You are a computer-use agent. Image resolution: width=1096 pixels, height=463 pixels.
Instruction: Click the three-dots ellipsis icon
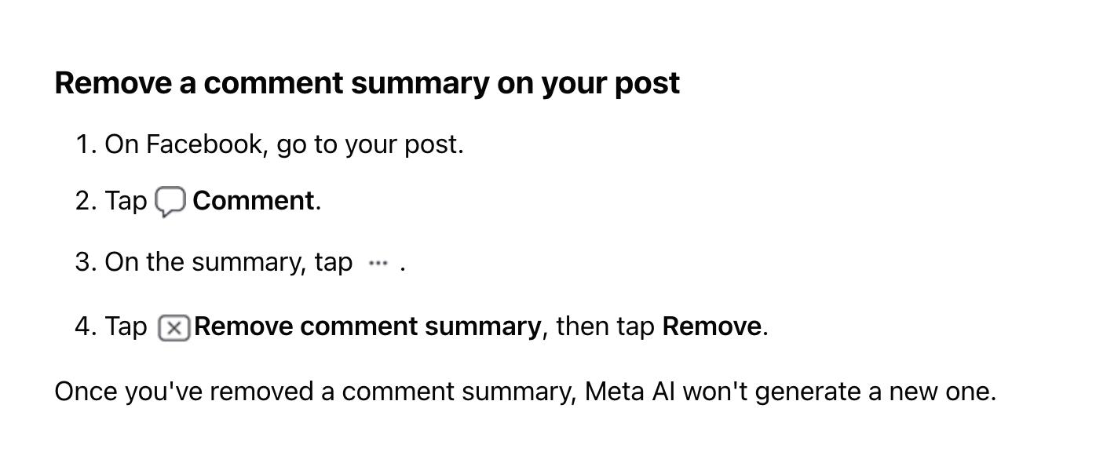click(378, 264)
